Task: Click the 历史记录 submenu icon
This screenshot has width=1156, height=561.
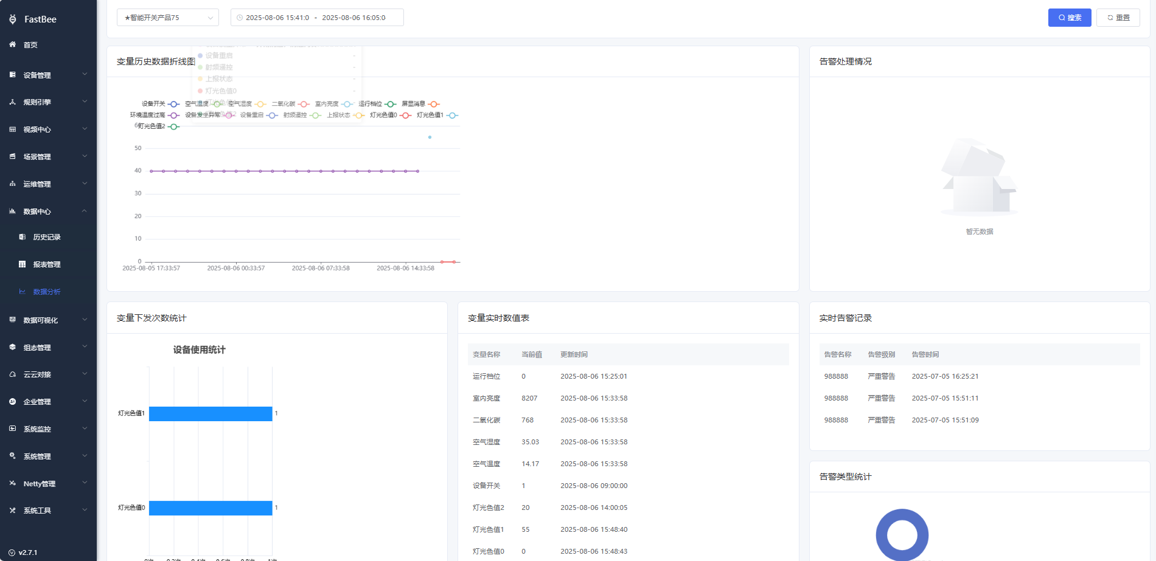Action: point(23,237)
